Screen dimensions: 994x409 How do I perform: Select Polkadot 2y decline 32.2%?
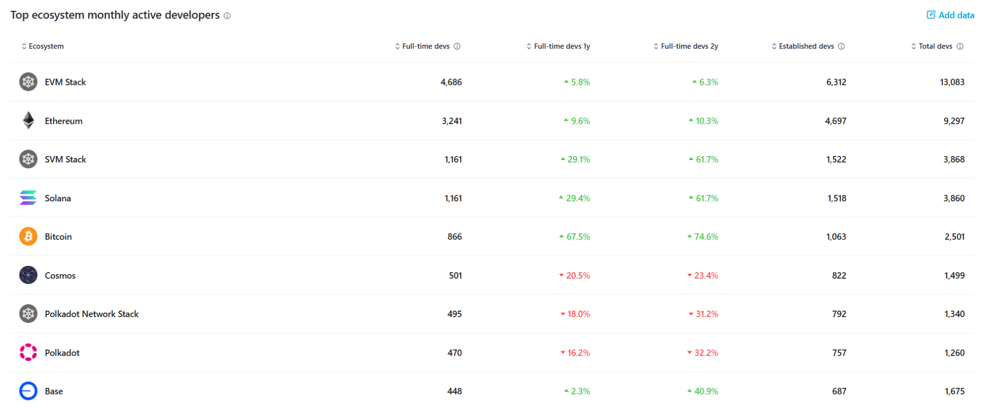click(x=703, y=353)
